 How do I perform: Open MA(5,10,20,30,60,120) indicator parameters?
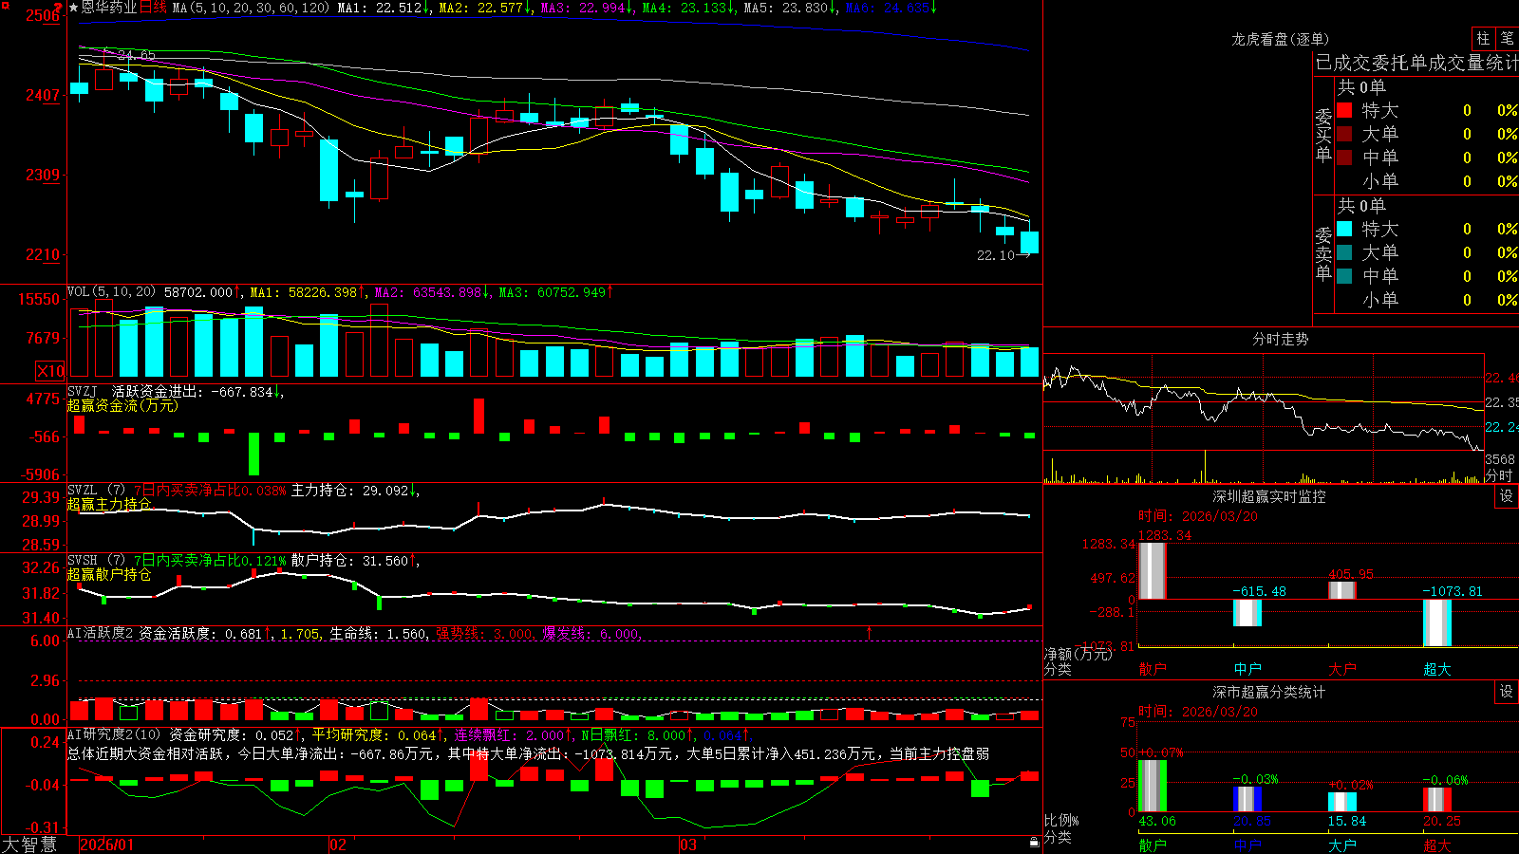251,8
